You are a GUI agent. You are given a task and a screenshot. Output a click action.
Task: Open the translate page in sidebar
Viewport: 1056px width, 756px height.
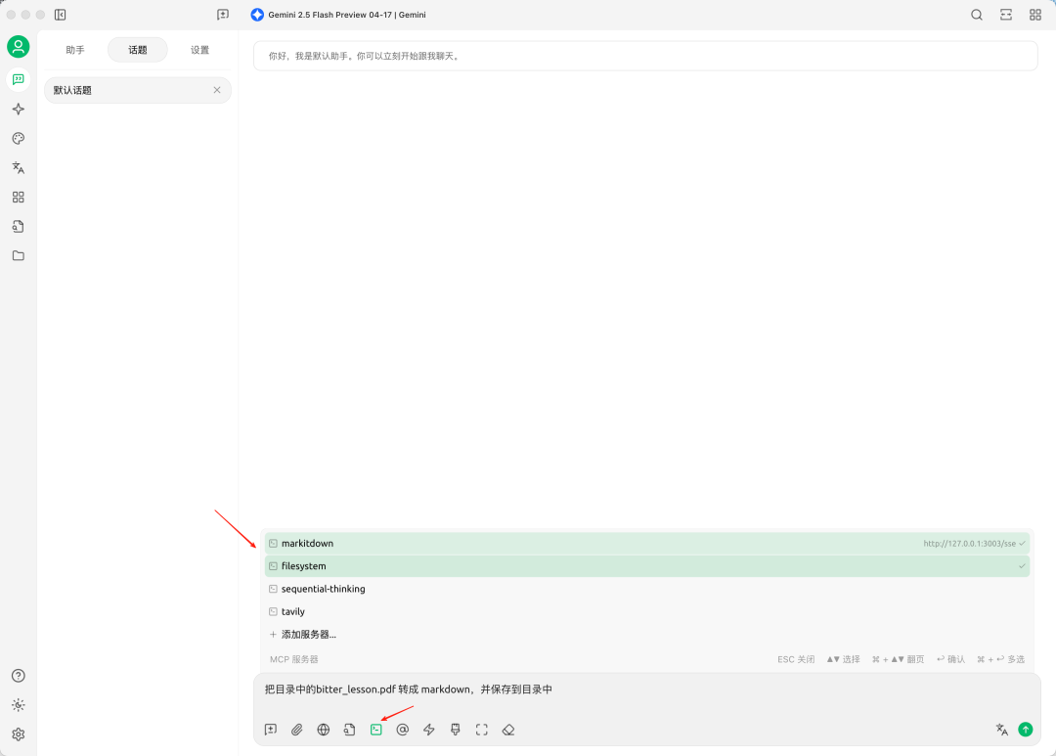click(x=18, y=167)
